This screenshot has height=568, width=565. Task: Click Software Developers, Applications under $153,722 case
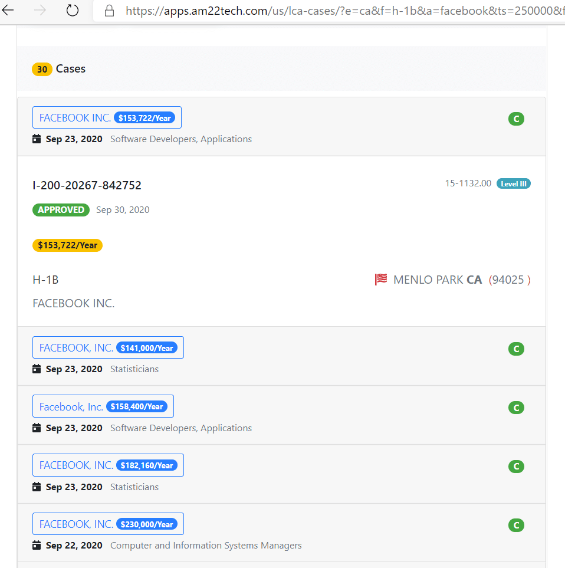(180, 139)
